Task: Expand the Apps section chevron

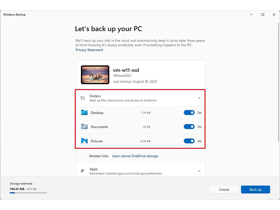Action: [199, 171]
